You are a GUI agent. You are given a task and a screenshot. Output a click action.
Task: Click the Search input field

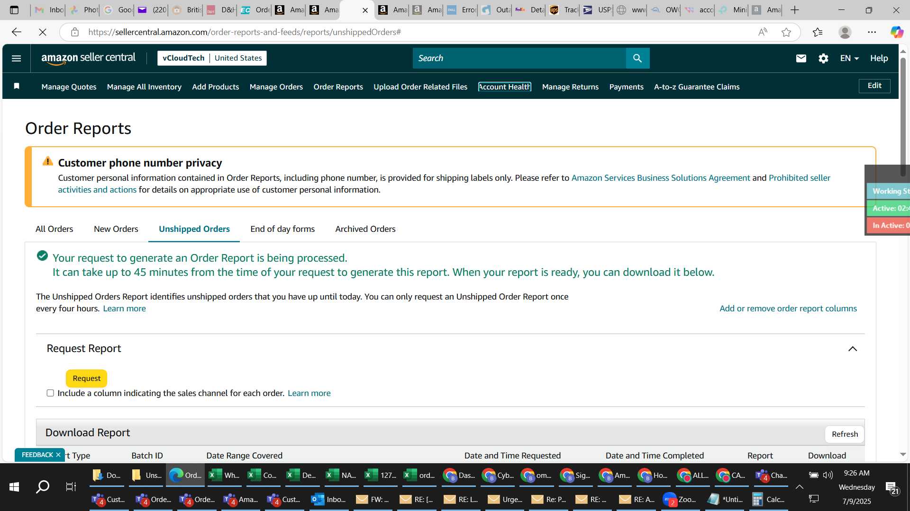tap(519, 58)
